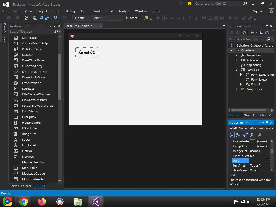This screenshot has width=276, height=207.
Task: Collapse the Form1.cs node
Action: click(x=236, y=70)
